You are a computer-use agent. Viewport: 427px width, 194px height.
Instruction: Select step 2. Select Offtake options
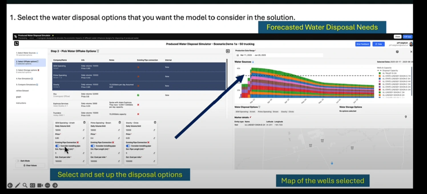(x=30, y=62)
